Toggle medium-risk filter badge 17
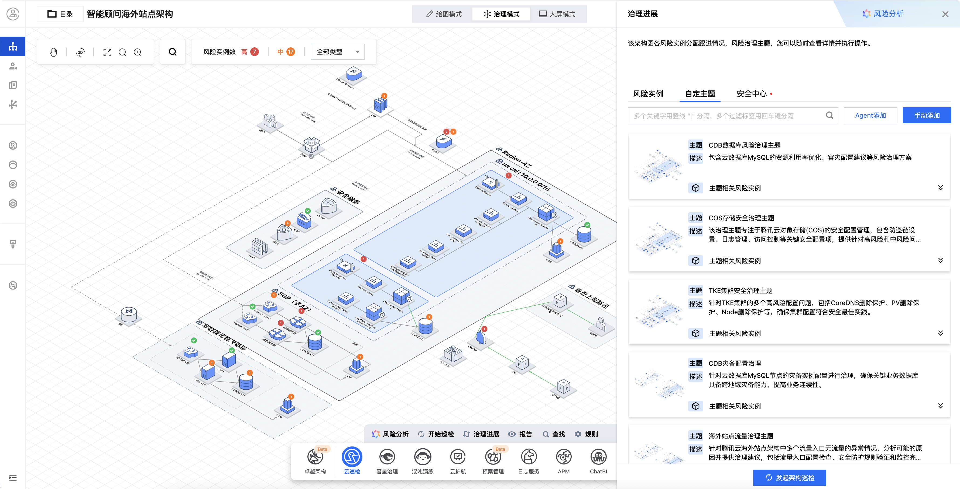This screenshot has height=489, width=960. coord(290,52)
